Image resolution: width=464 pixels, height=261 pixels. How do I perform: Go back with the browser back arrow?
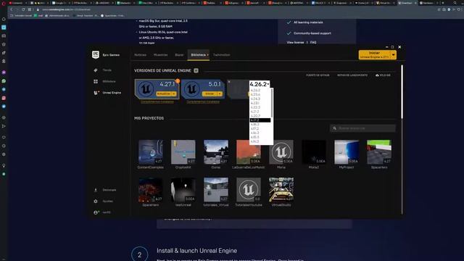(12, 9)
